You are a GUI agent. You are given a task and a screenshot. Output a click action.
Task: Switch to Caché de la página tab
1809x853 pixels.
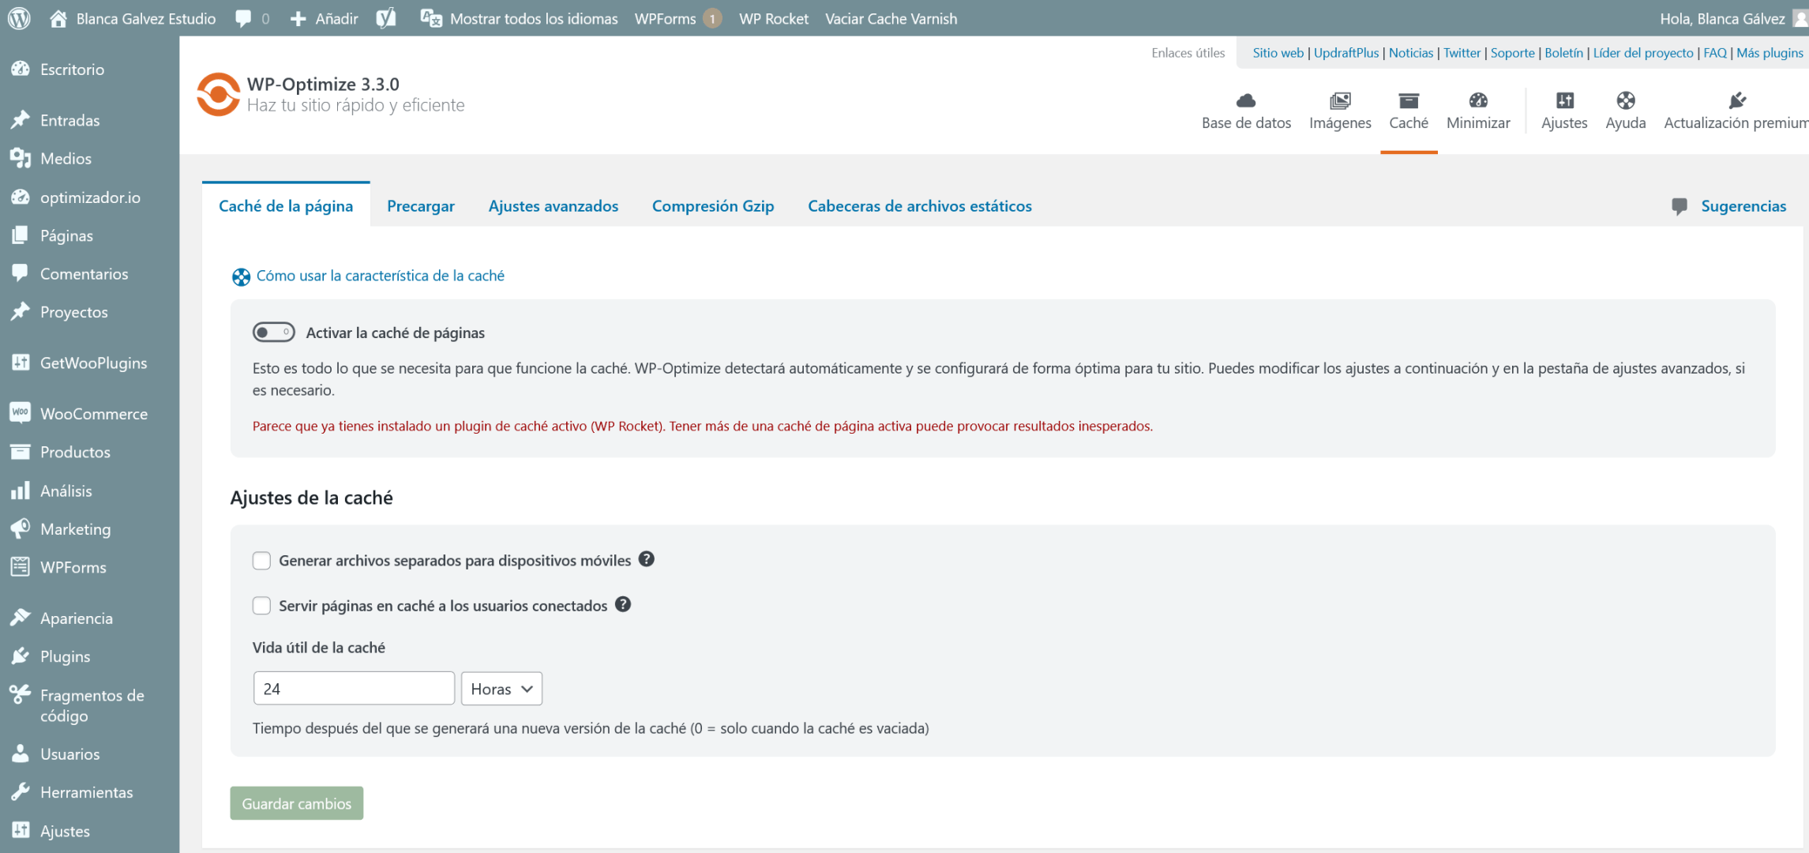coord(286,205)
